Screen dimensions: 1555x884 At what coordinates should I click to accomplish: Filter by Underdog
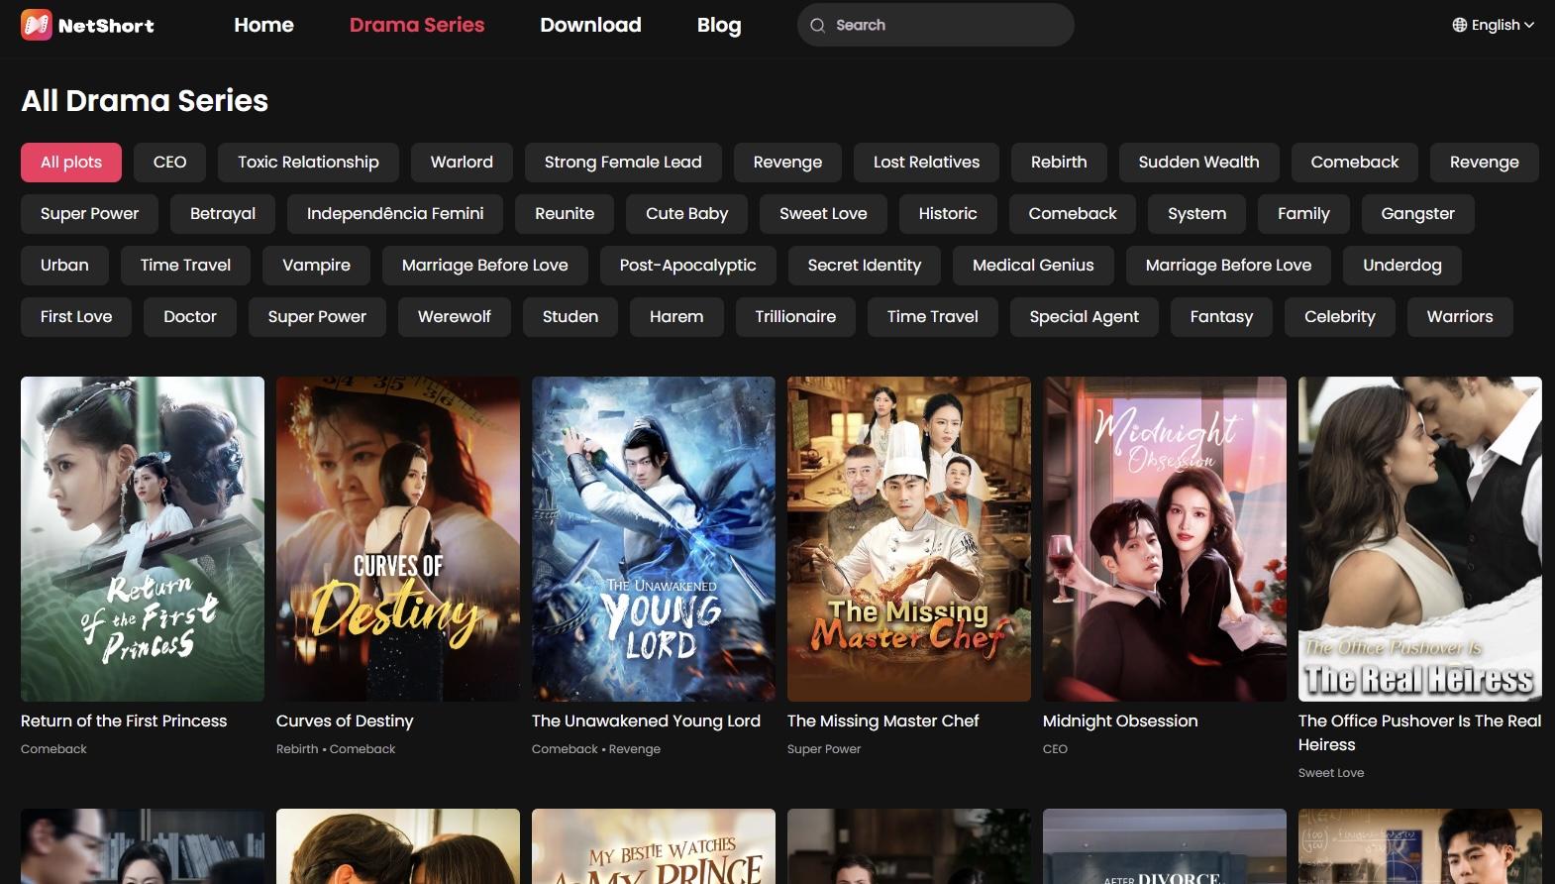[x=1402, y=266]
